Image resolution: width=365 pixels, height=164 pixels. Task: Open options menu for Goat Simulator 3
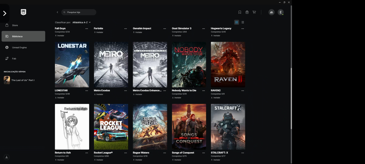click(x=204, y=29)
